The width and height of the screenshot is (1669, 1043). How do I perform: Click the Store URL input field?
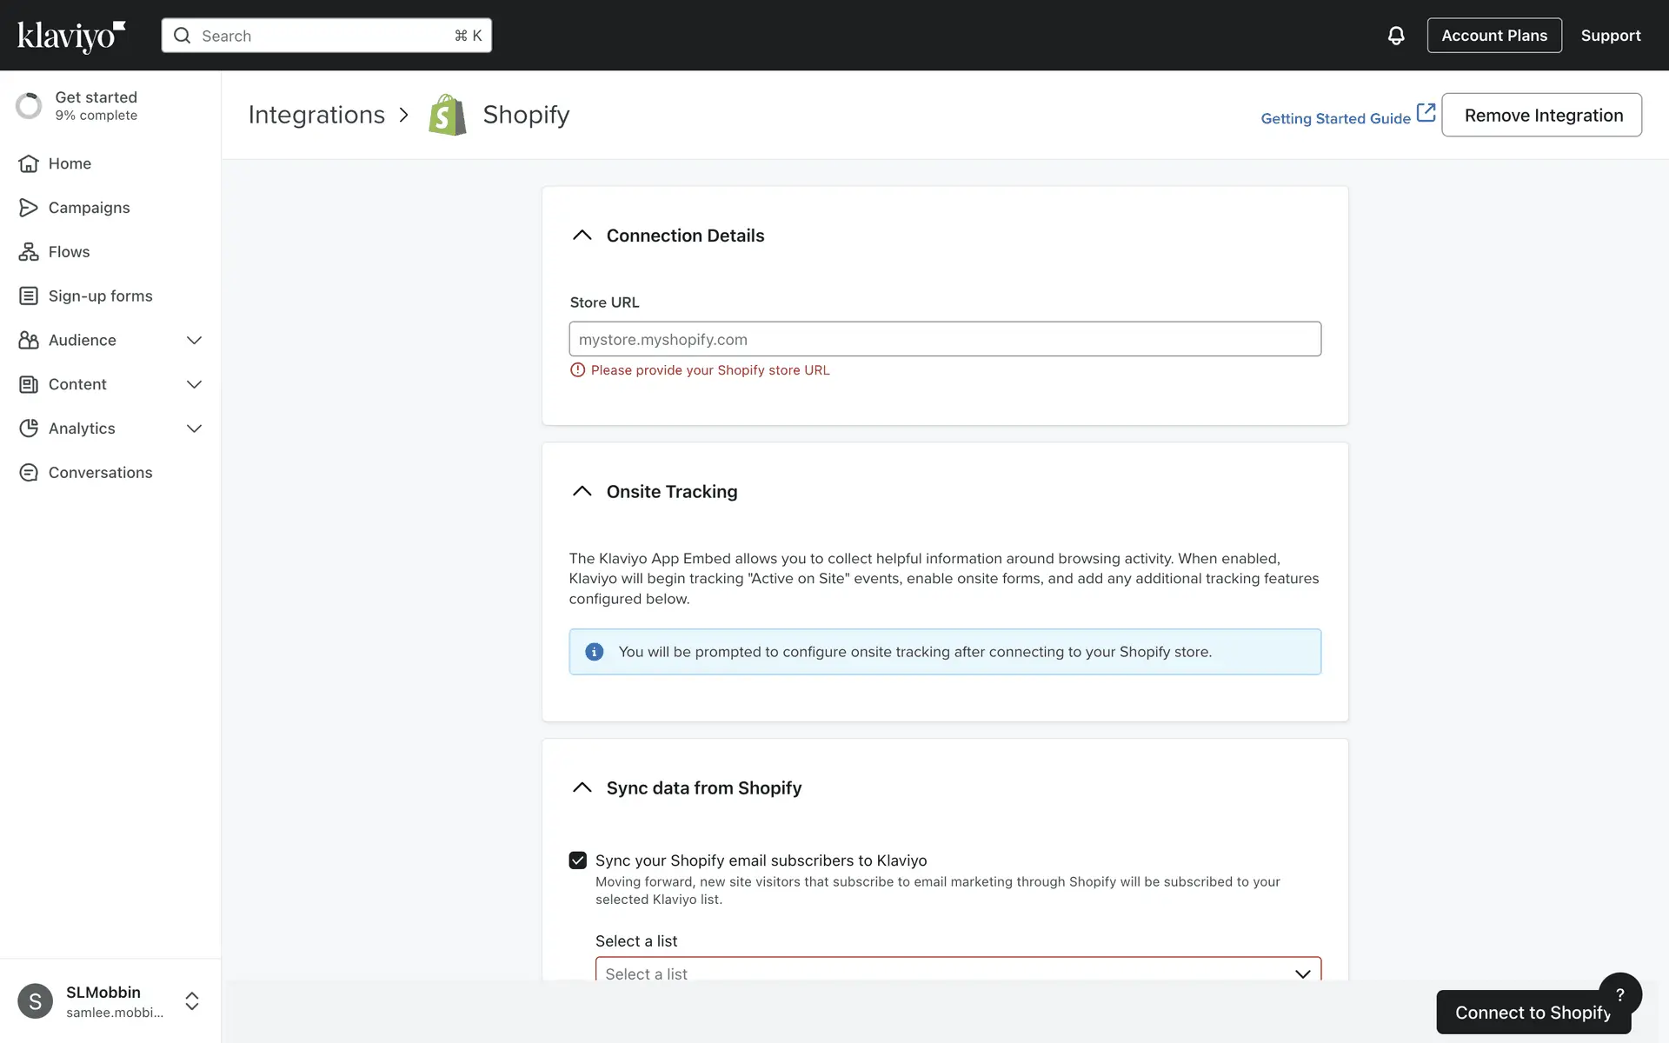pyautogui.click(x=945, y=339)
